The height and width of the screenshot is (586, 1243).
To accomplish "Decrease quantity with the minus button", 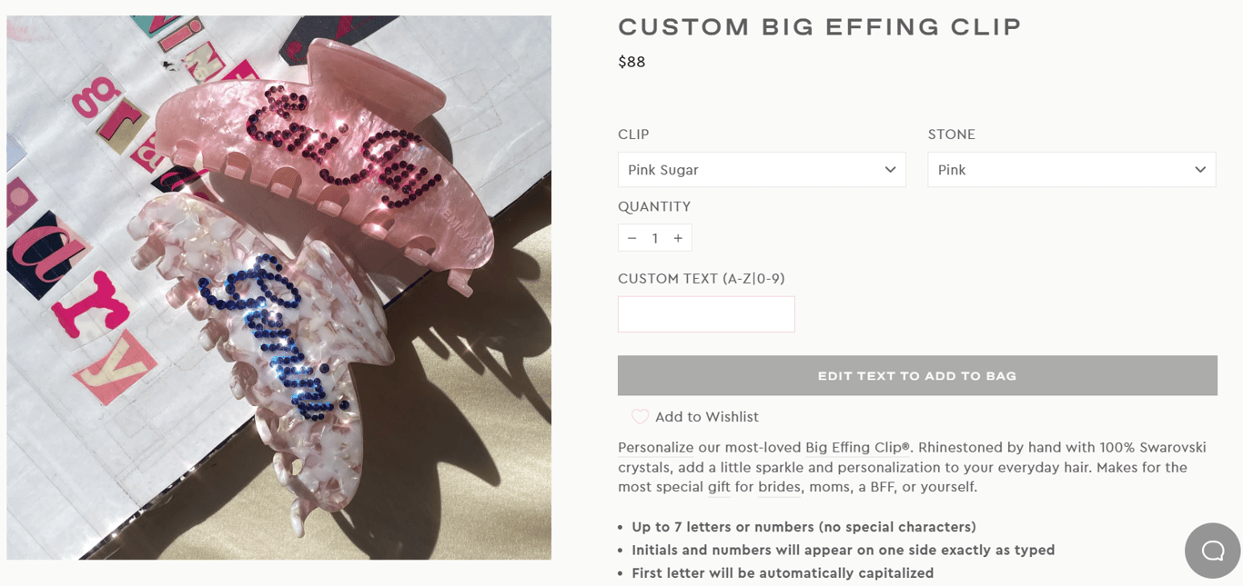I will pos(632,238).
